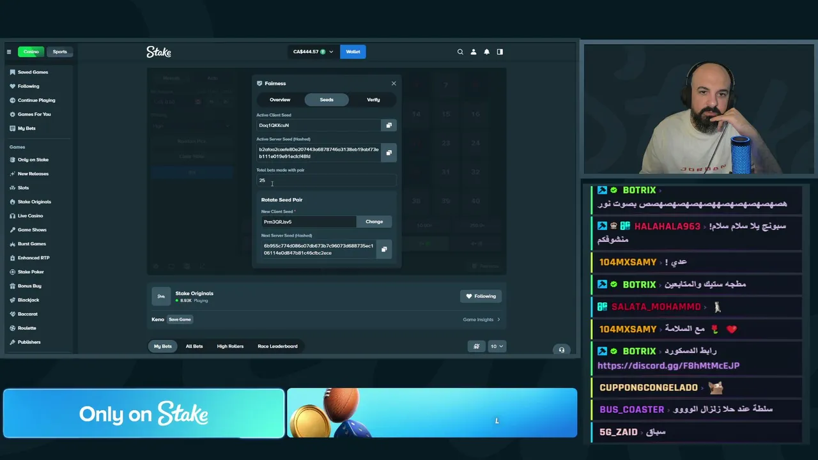Show the My Bets tab
The height and width of the screenshot is (460, 818).
click(163, 346)
